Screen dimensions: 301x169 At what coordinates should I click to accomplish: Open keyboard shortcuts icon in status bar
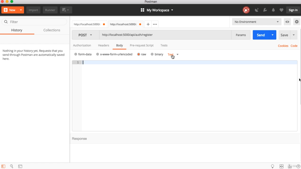point(290,166)
